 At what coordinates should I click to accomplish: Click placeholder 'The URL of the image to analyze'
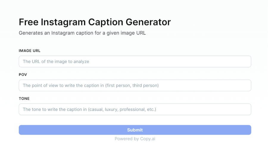point(56,62)
